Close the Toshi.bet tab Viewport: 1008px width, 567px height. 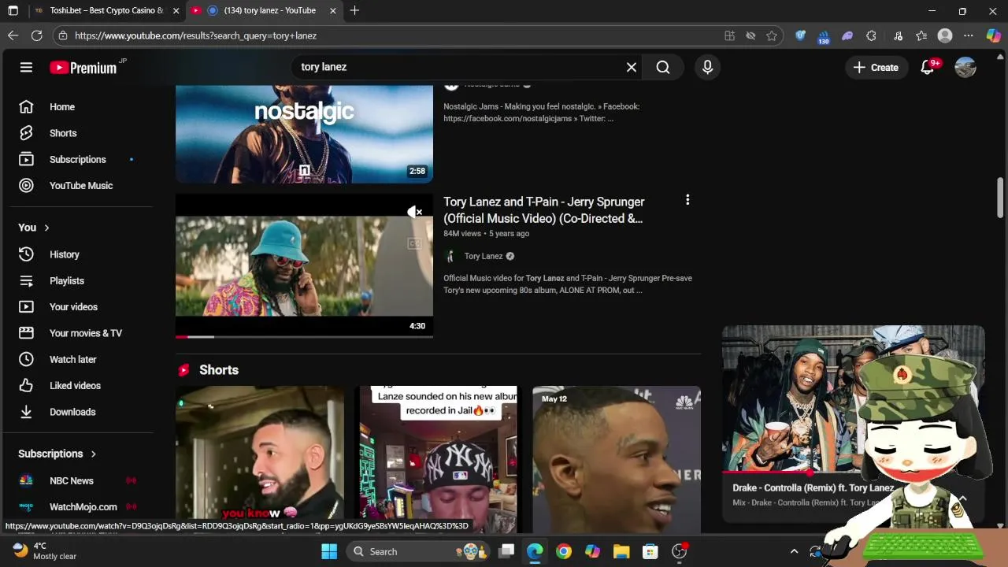coord(176,11)
